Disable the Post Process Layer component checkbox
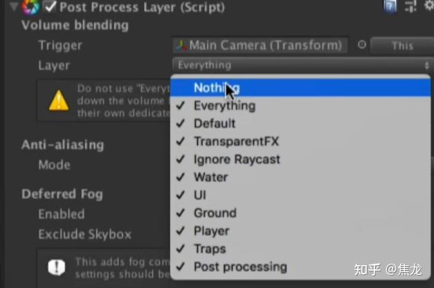 coord(50,8)
